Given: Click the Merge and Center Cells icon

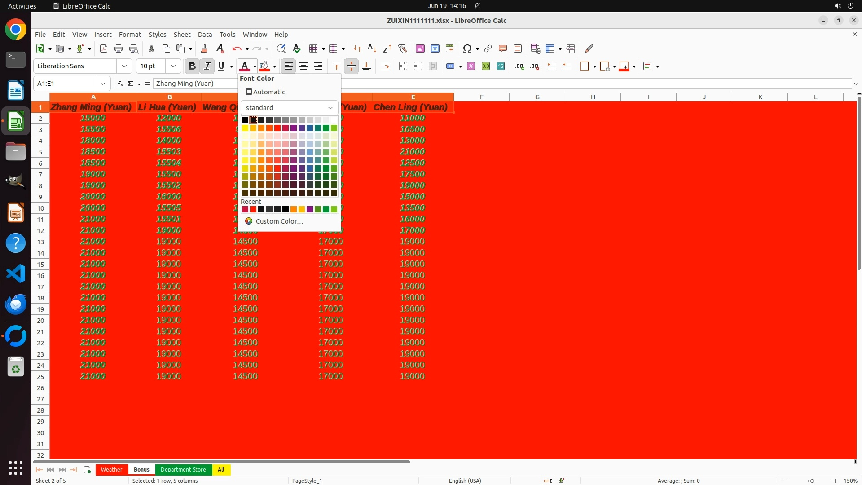Looking at the screenshot, I should click(403, 66).
